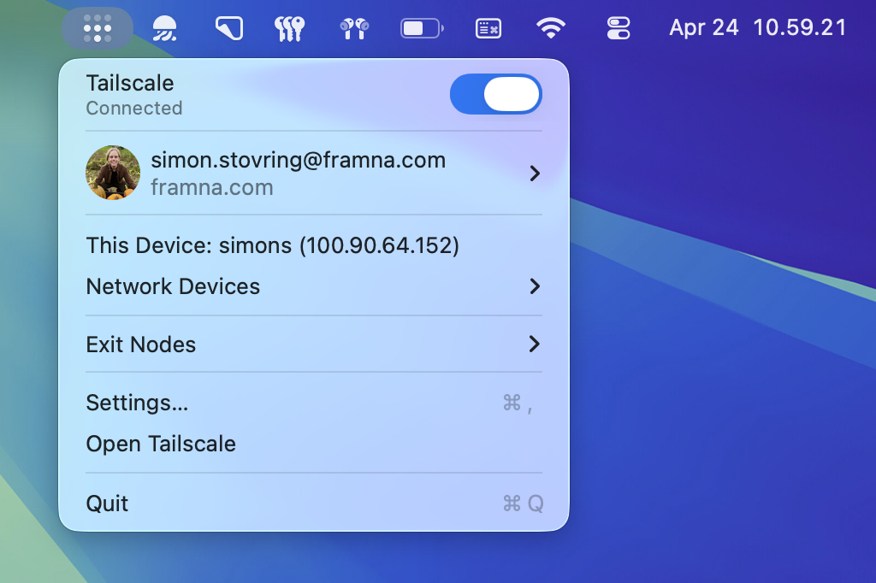Click the profile avatar photo
This screenshot has height=583, width=876.
click(112, 173)
